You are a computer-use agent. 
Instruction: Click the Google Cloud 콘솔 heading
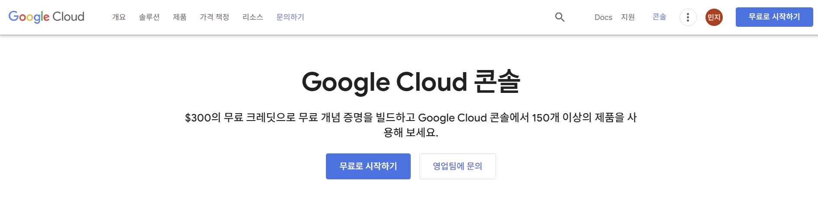411,82
